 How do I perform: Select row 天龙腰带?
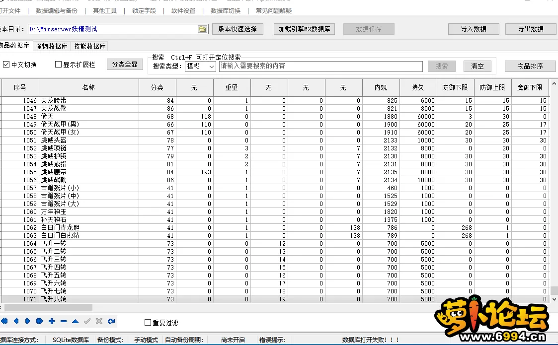(275, 101)
